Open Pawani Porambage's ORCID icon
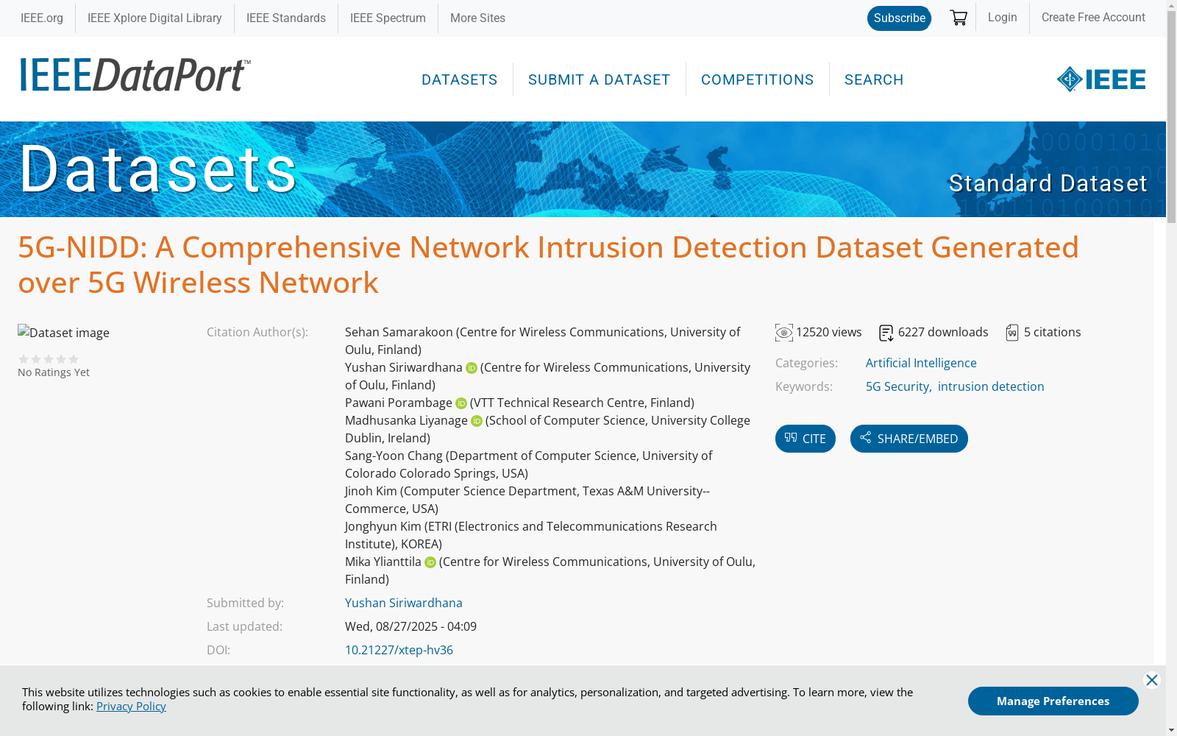 (461, 403)
